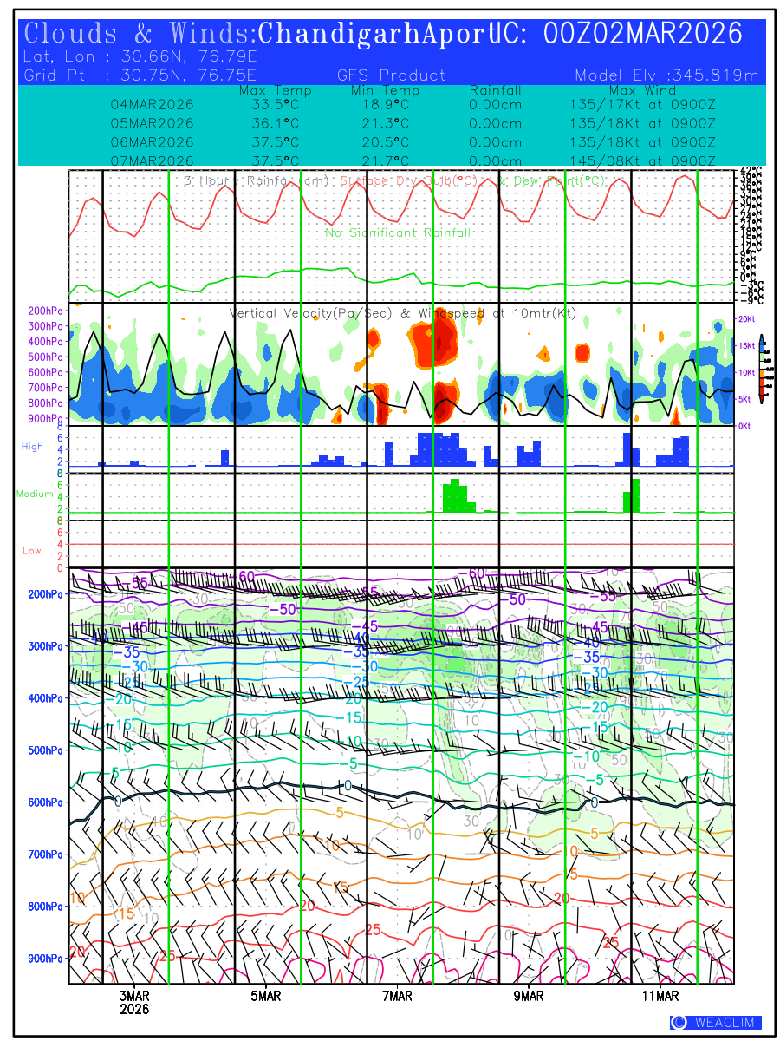Viewport: 780px width, 1041px height.
Task: Click the 'GFS Product' label
Action: click(391, 75)
